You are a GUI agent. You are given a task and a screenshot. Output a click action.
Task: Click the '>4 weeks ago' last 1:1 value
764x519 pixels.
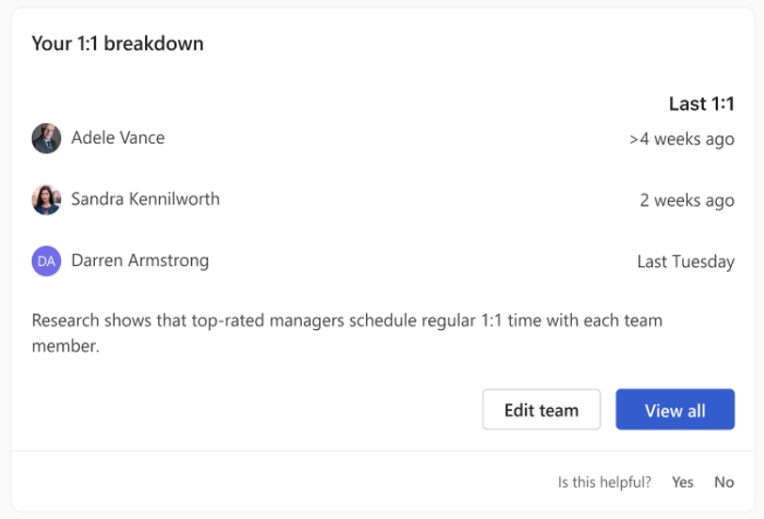pos(681,139)
